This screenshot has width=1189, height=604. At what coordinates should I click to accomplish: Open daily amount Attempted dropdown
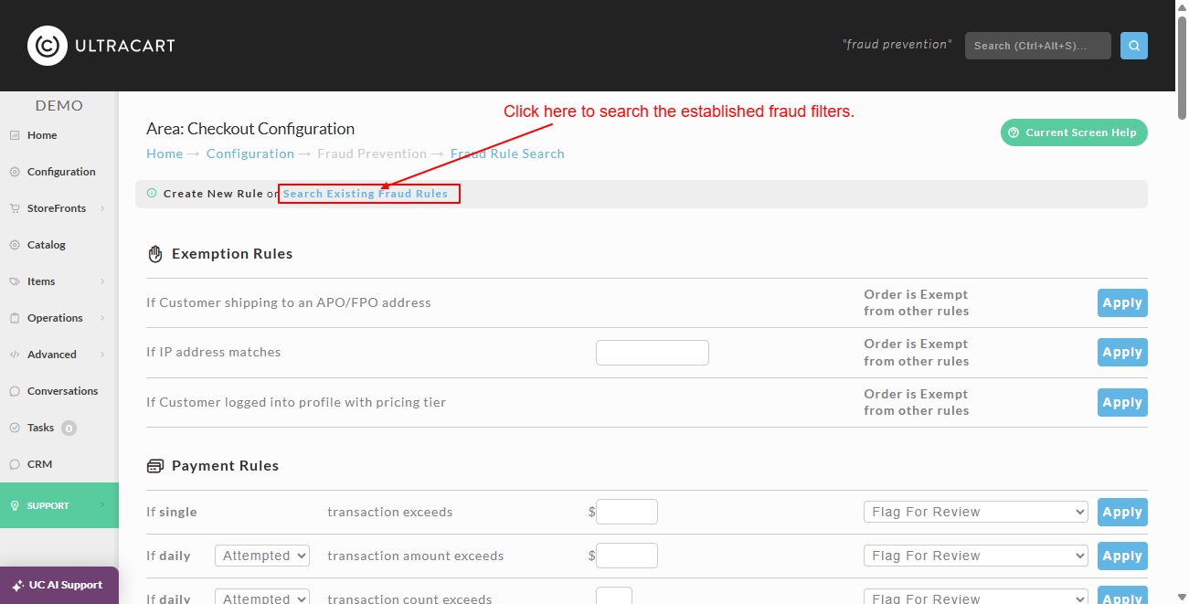(x=262, y=556)
